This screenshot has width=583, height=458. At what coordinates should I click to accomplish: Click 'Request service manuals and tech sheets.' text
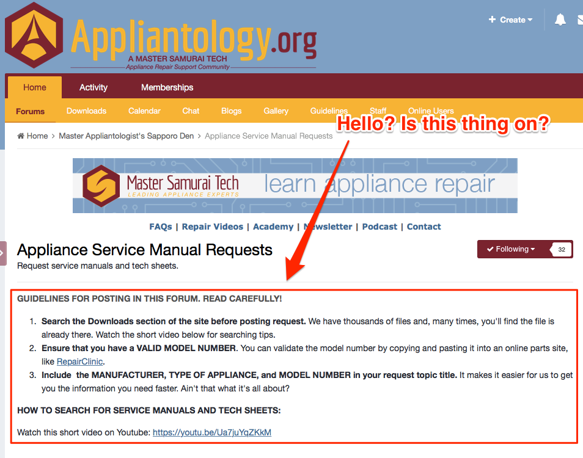[x=98, y=266]
